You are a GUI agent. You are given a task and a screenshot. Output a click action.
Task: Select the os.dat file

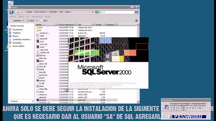(x=42, y=83)
